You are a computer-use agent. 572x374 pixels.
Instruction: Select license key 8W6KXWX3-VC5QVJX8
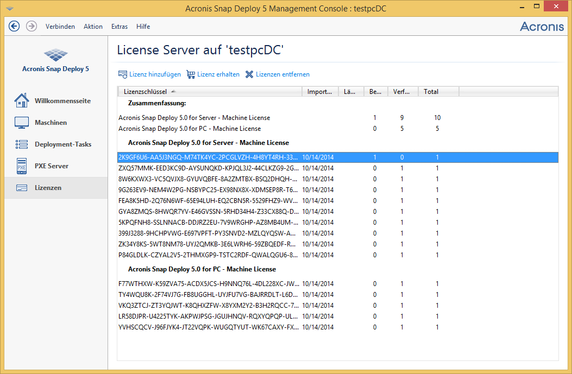337,179
